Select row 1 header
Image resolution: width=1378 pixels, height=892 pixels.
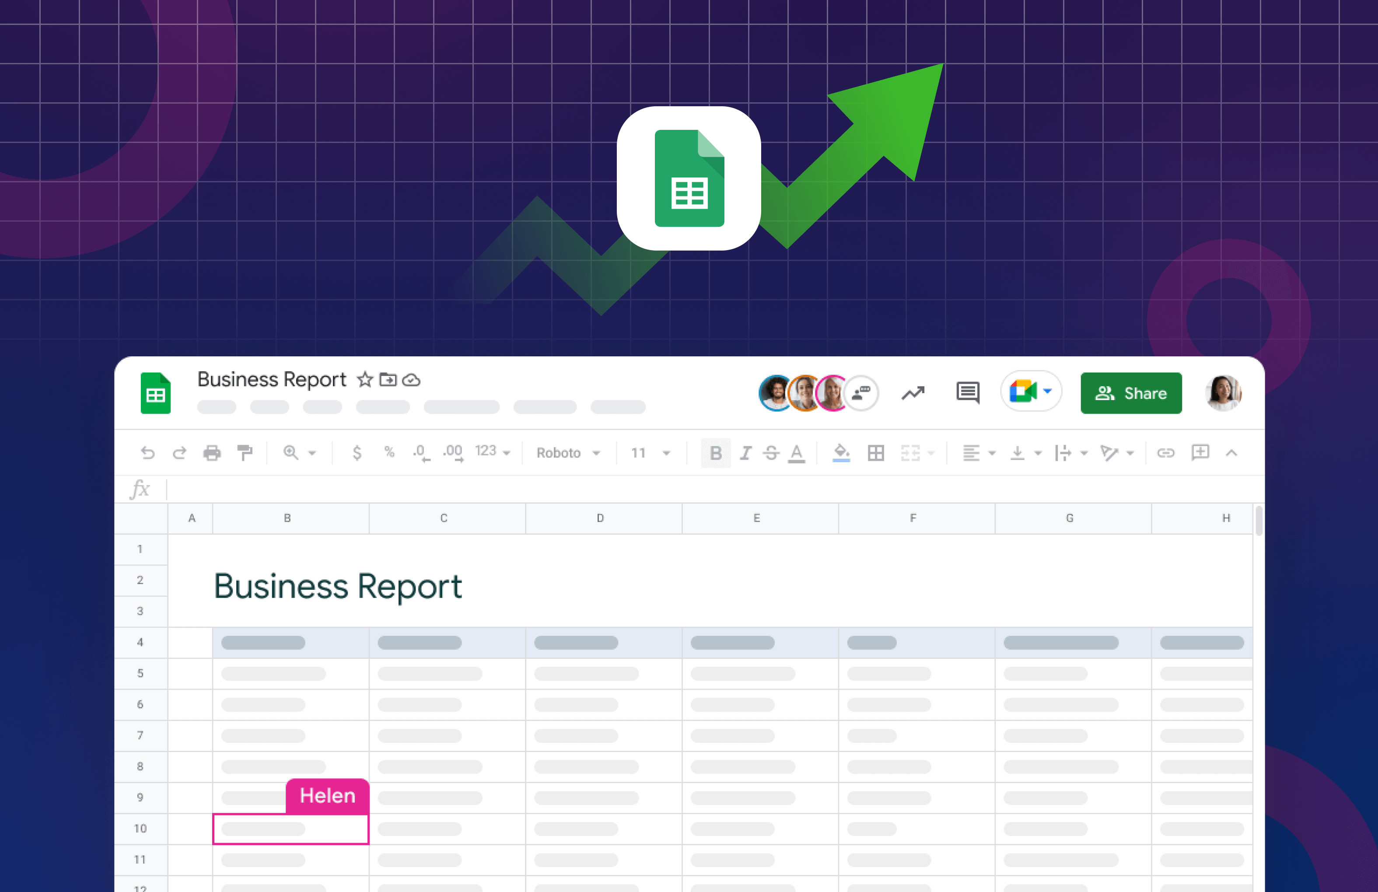tap(140, 549)
